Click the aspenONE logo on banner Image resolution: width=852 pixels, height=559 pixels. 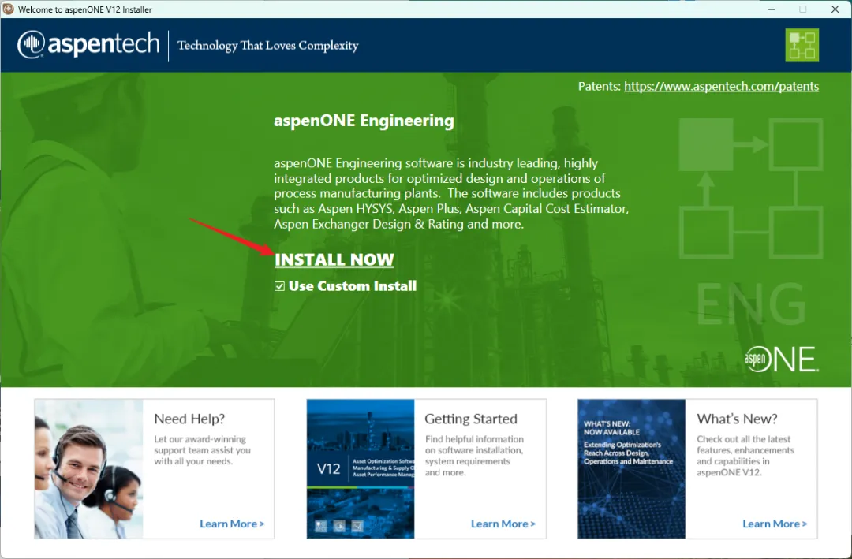pos(781,359)
